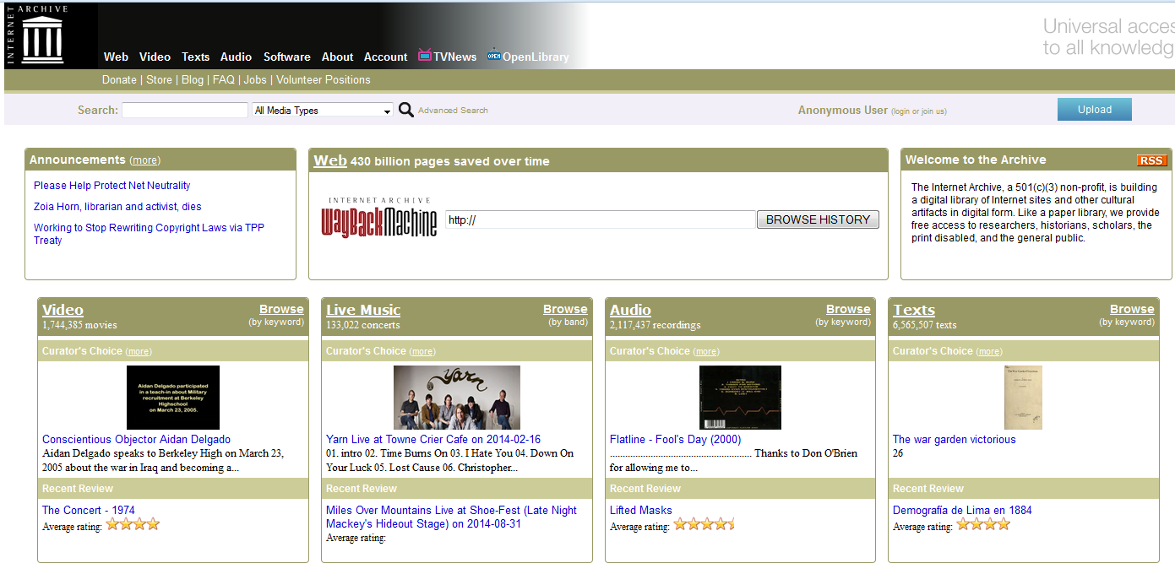
Task: Open the Audio section heading
Action: (x=630, y=310)
